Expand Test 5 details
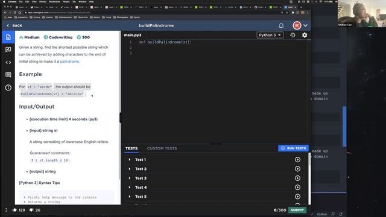 click(130, 197)
